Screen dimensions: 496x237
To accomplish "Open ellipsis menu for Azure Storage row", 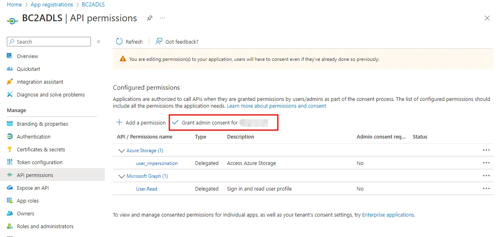I will click(x=486, y=150).
